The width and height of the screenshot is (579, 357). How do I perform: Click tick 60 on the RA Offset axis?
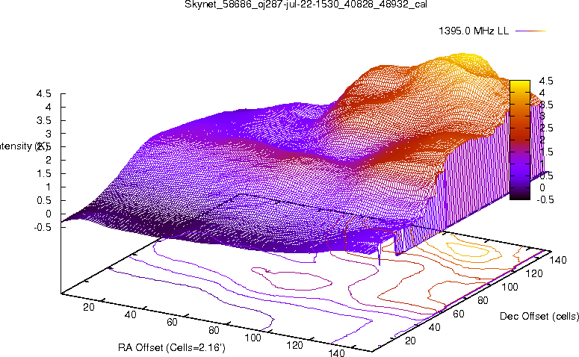pos(172,323)
